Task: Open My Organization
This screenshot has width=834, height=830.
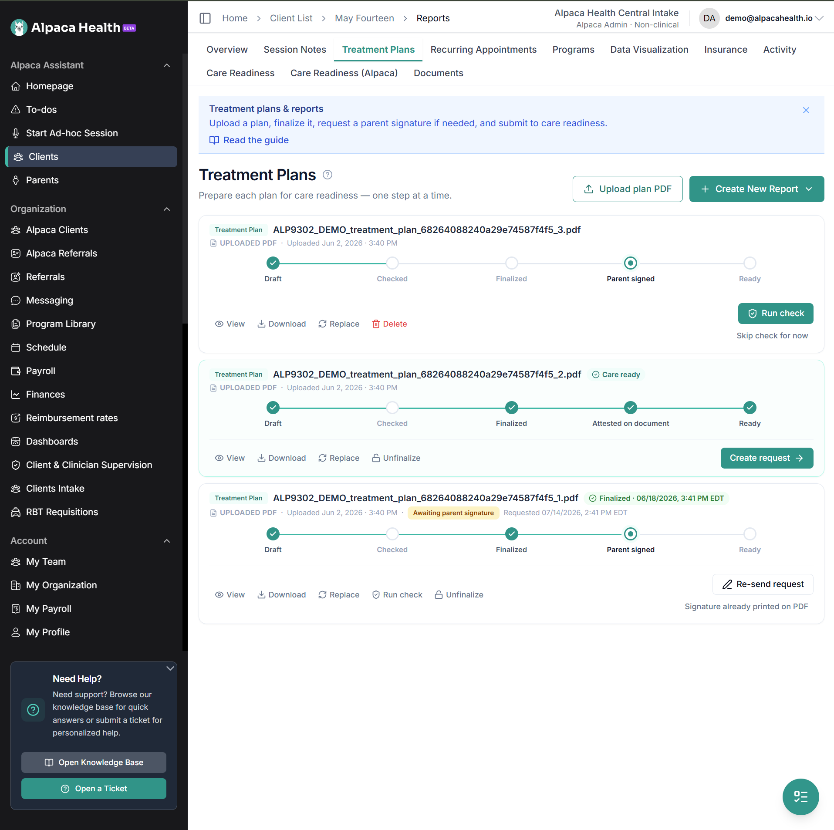Action: point(61,585)
